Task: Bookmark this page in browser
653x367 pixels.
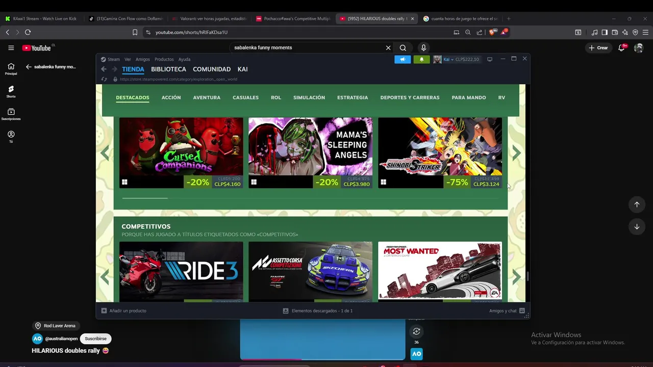Action: point(135,32)
